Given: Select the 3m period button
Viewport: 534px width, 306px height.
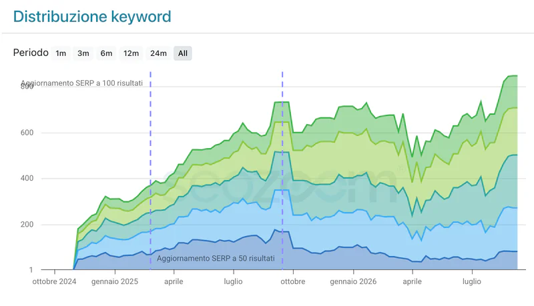Looking at the screenshot, I should point(83,53).
